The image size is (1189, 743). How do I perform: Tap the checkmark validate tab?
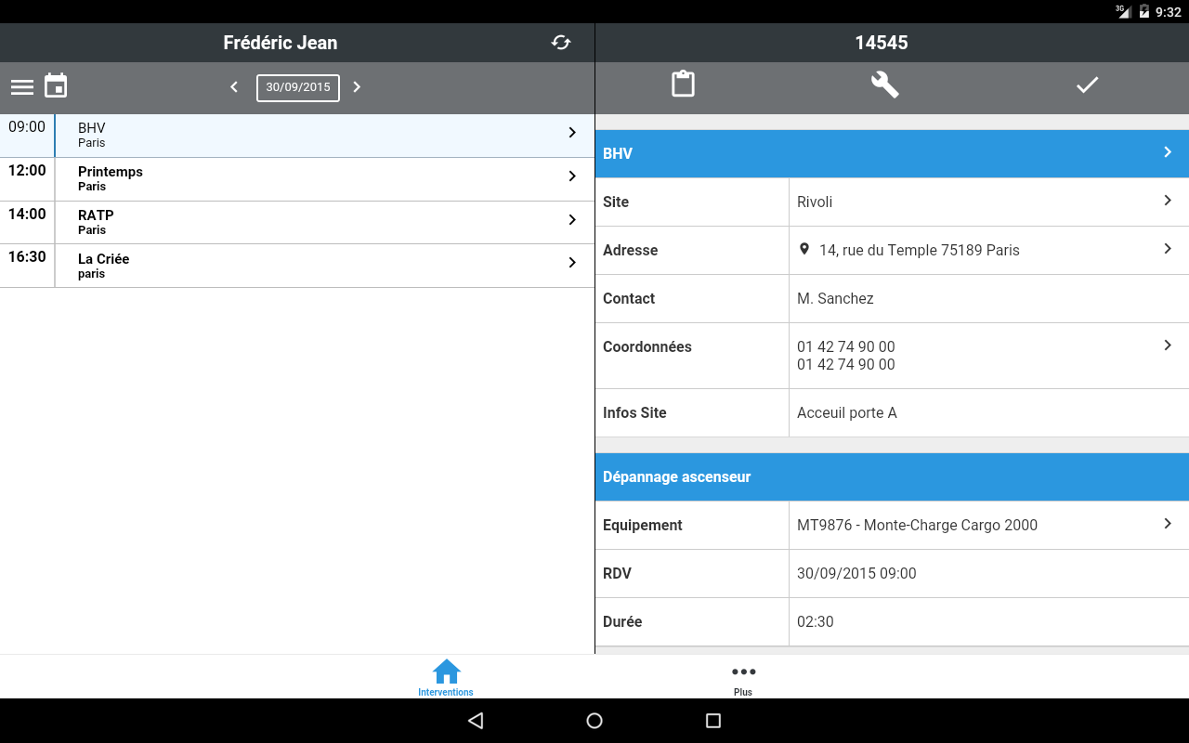pyautogui.click(x=1088, y=85)
